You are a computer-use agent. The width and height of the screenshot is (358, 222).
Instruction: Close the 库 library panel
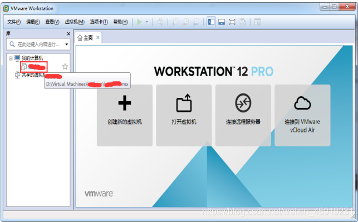tap(68, 34)
